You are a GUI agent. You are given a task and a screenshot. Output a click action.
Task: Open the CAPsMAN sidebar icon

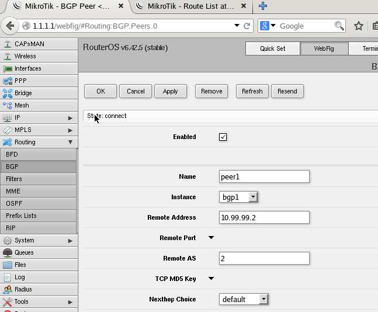pos(8,44)
